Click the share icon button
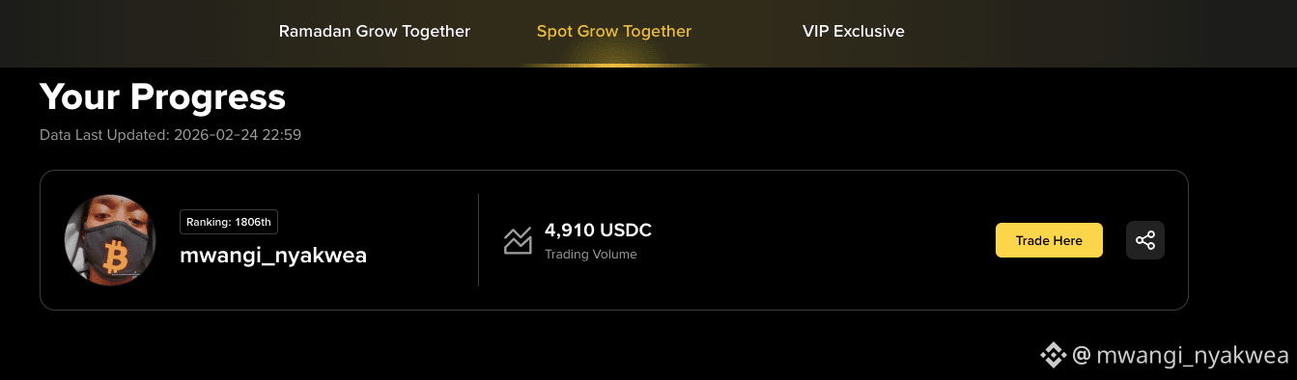1297x380 pixels. [1145, 240]
